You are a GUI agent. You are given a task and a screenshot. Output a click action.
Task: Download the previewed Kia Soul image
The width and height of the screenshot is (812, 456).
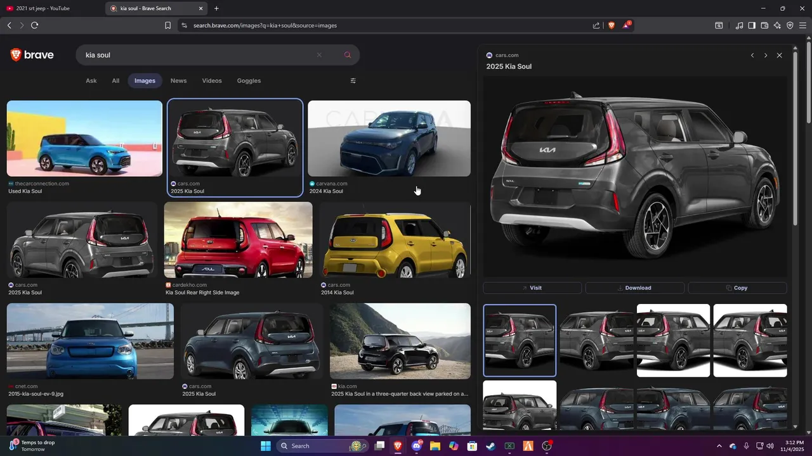(x=634, y=288)
